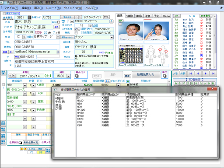The width and height of the screenshot is (224, 168).
Task: Click minus button next to visit date 2011/05/14
Action: tap(10, 76)
